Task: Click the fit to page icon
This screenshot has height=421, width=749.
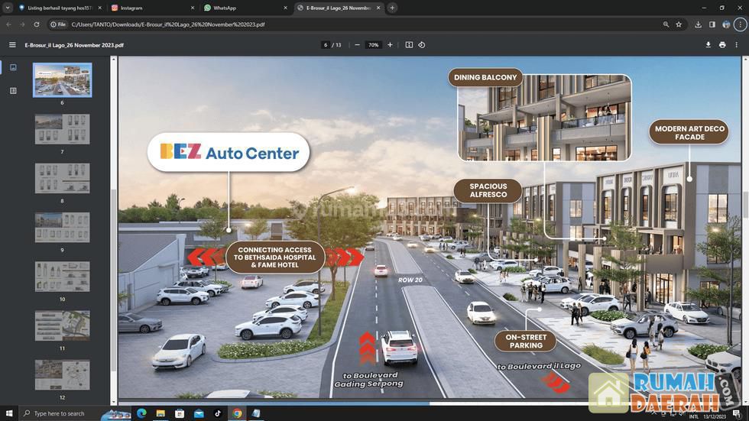Action: (x=409, y=45)
